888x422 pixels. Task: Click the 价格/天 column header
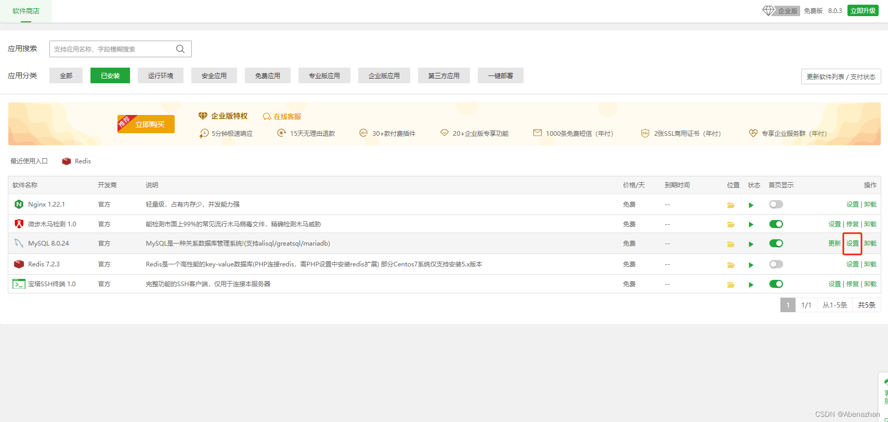pos(634,185)
